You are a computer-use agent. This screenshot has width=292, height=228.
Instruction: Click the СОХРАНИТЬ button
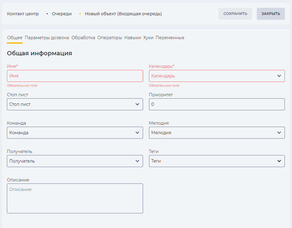pyautogui.click(x=235, y=14)
